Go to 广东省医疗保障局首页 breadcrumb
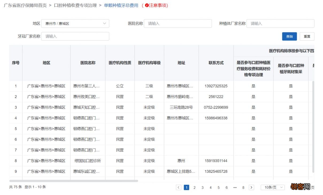This screenshot has width=323, height=195. pyautogui.click(x=25, y=5)
